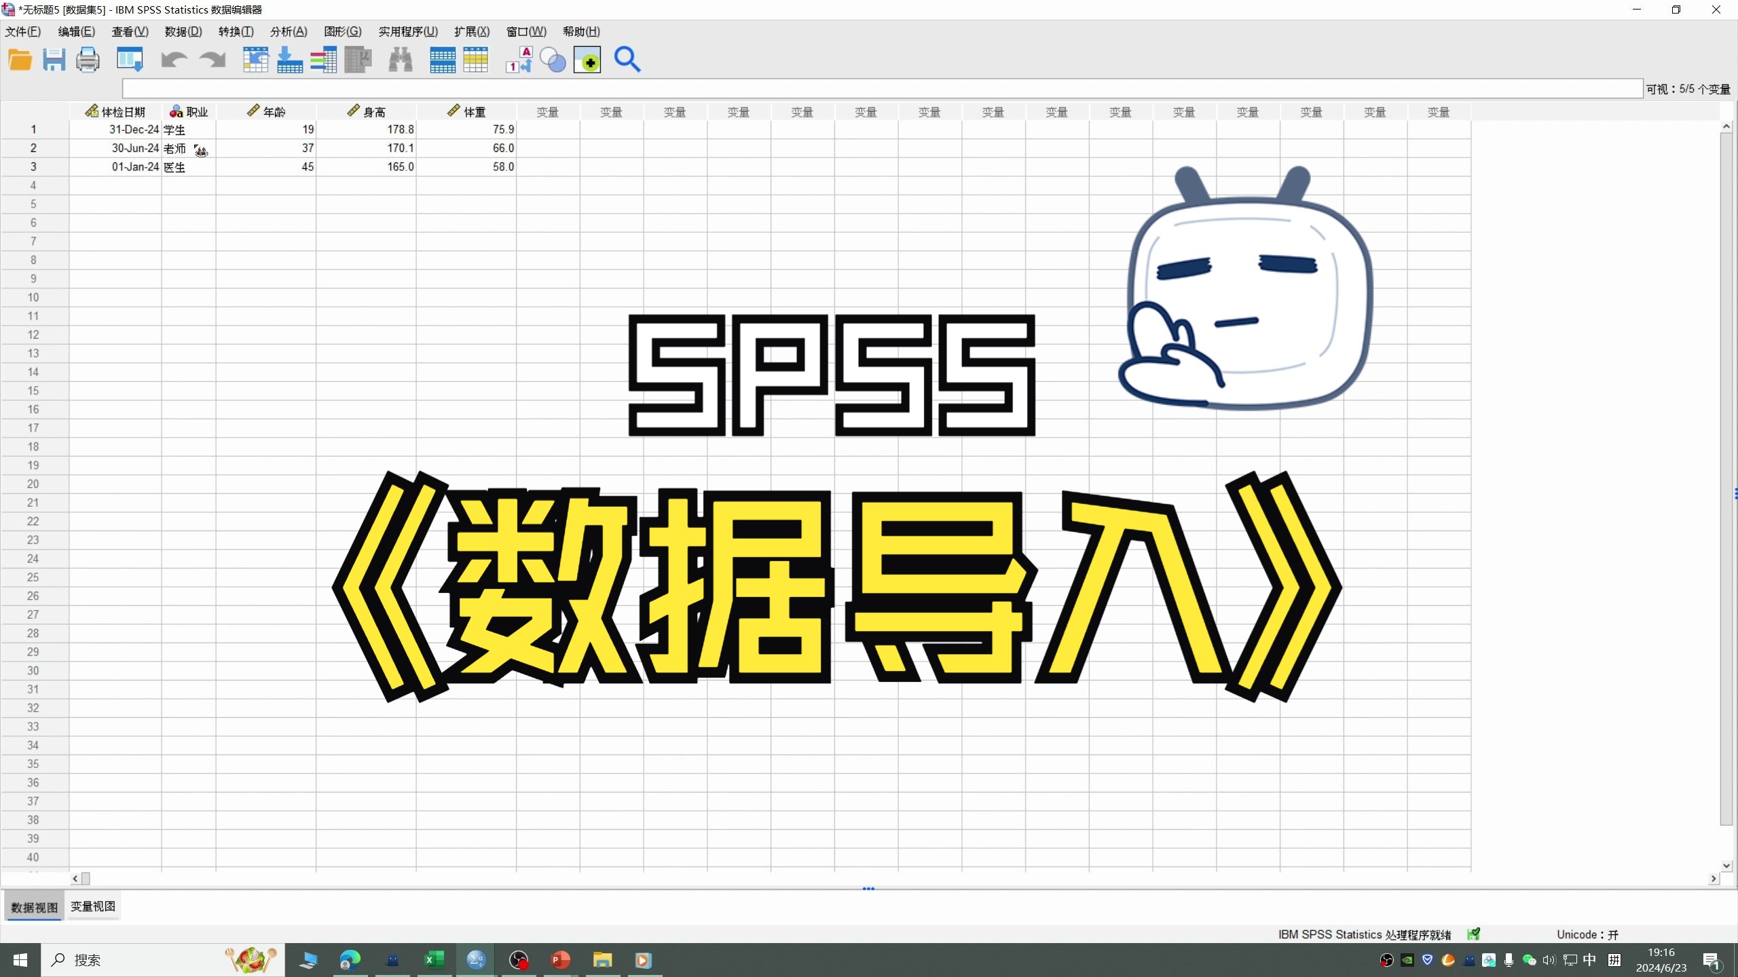
Task: Open the 文件 menu
Action: [23, 32]
